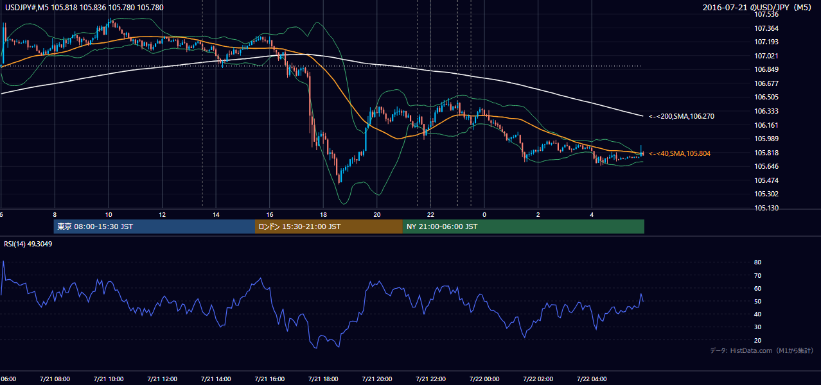
Task: Click the RSI 20 level label
Action: click(x=758, y=340)
